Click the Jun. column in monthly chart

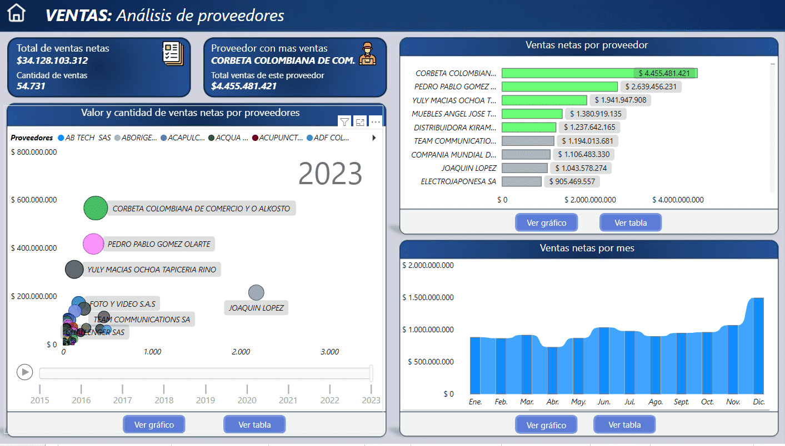pos(604,361)
